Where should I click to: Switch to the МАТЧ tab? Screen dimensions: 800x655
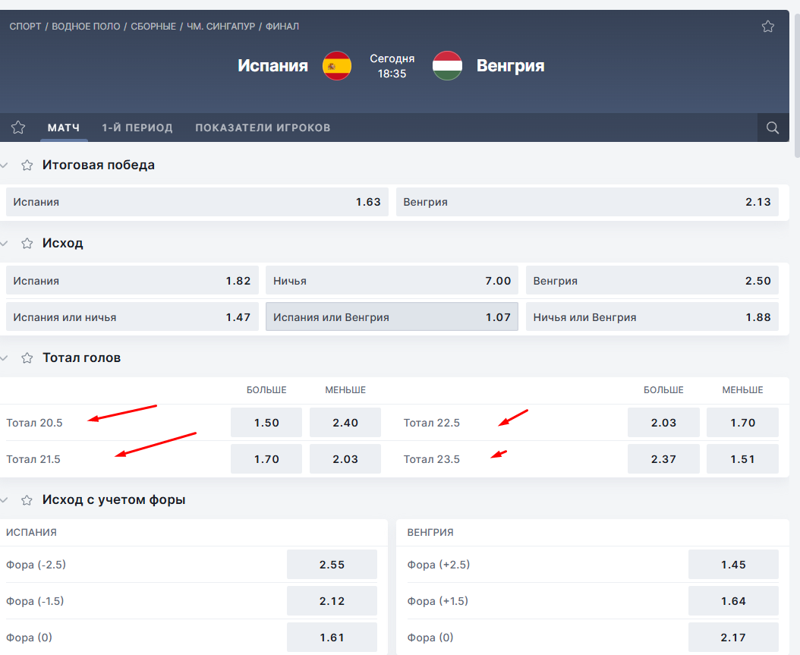click(x=64, y=128)
